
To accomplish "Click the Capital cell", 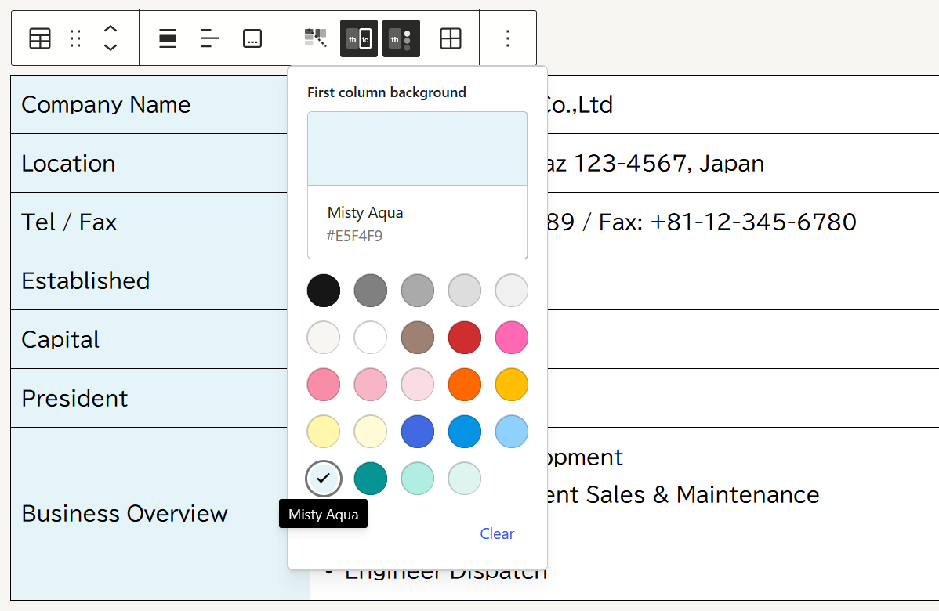I will 150,339.
